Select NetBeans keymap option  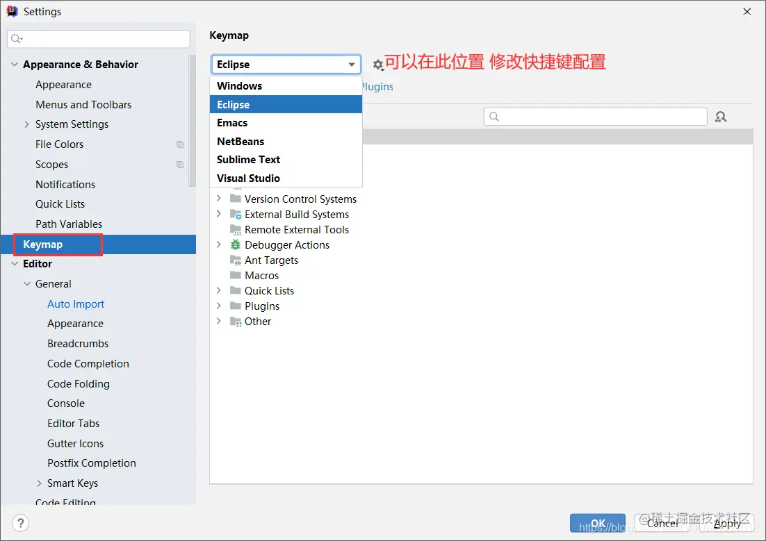click(x=286, y=141)
